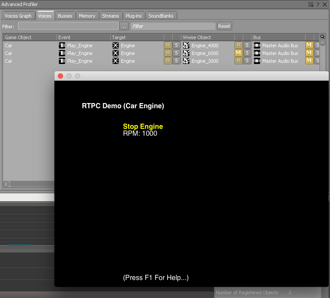This screenshot has width=330, height=298.
Task: Switch to the Streams tab
Action: [110, 16]
